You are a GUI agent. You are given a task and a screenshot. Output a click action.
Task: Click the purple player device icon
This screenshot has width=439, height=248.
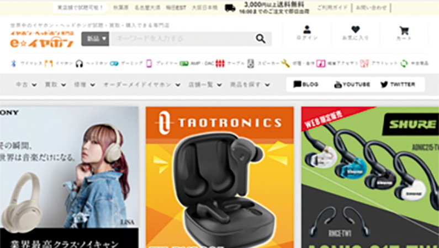tap(149, 63)
